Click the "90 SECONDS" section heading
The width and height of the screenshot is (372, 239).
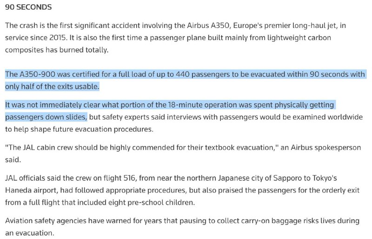coord(28,7)
